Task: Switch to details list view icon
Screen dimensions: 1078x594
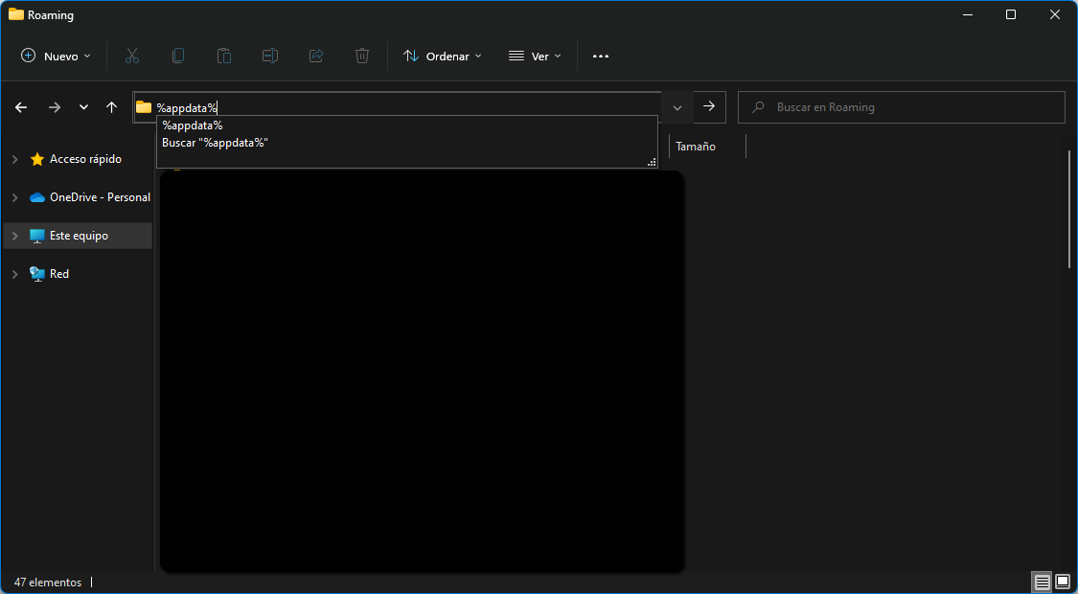Action: [x=1042, y=582]
